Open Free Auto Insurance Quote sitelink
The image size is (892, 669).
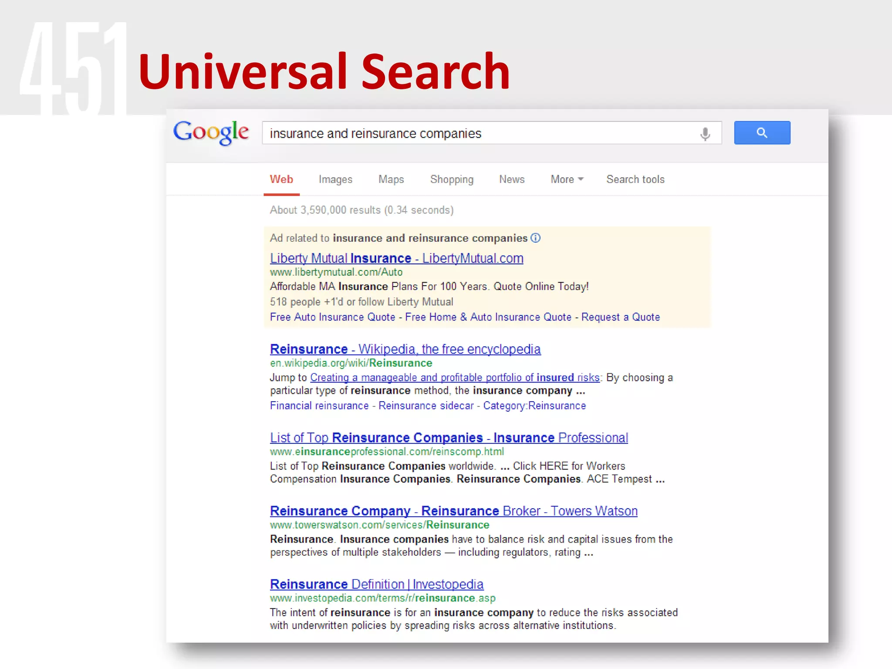pyautogui.click(x=332, y=317)
